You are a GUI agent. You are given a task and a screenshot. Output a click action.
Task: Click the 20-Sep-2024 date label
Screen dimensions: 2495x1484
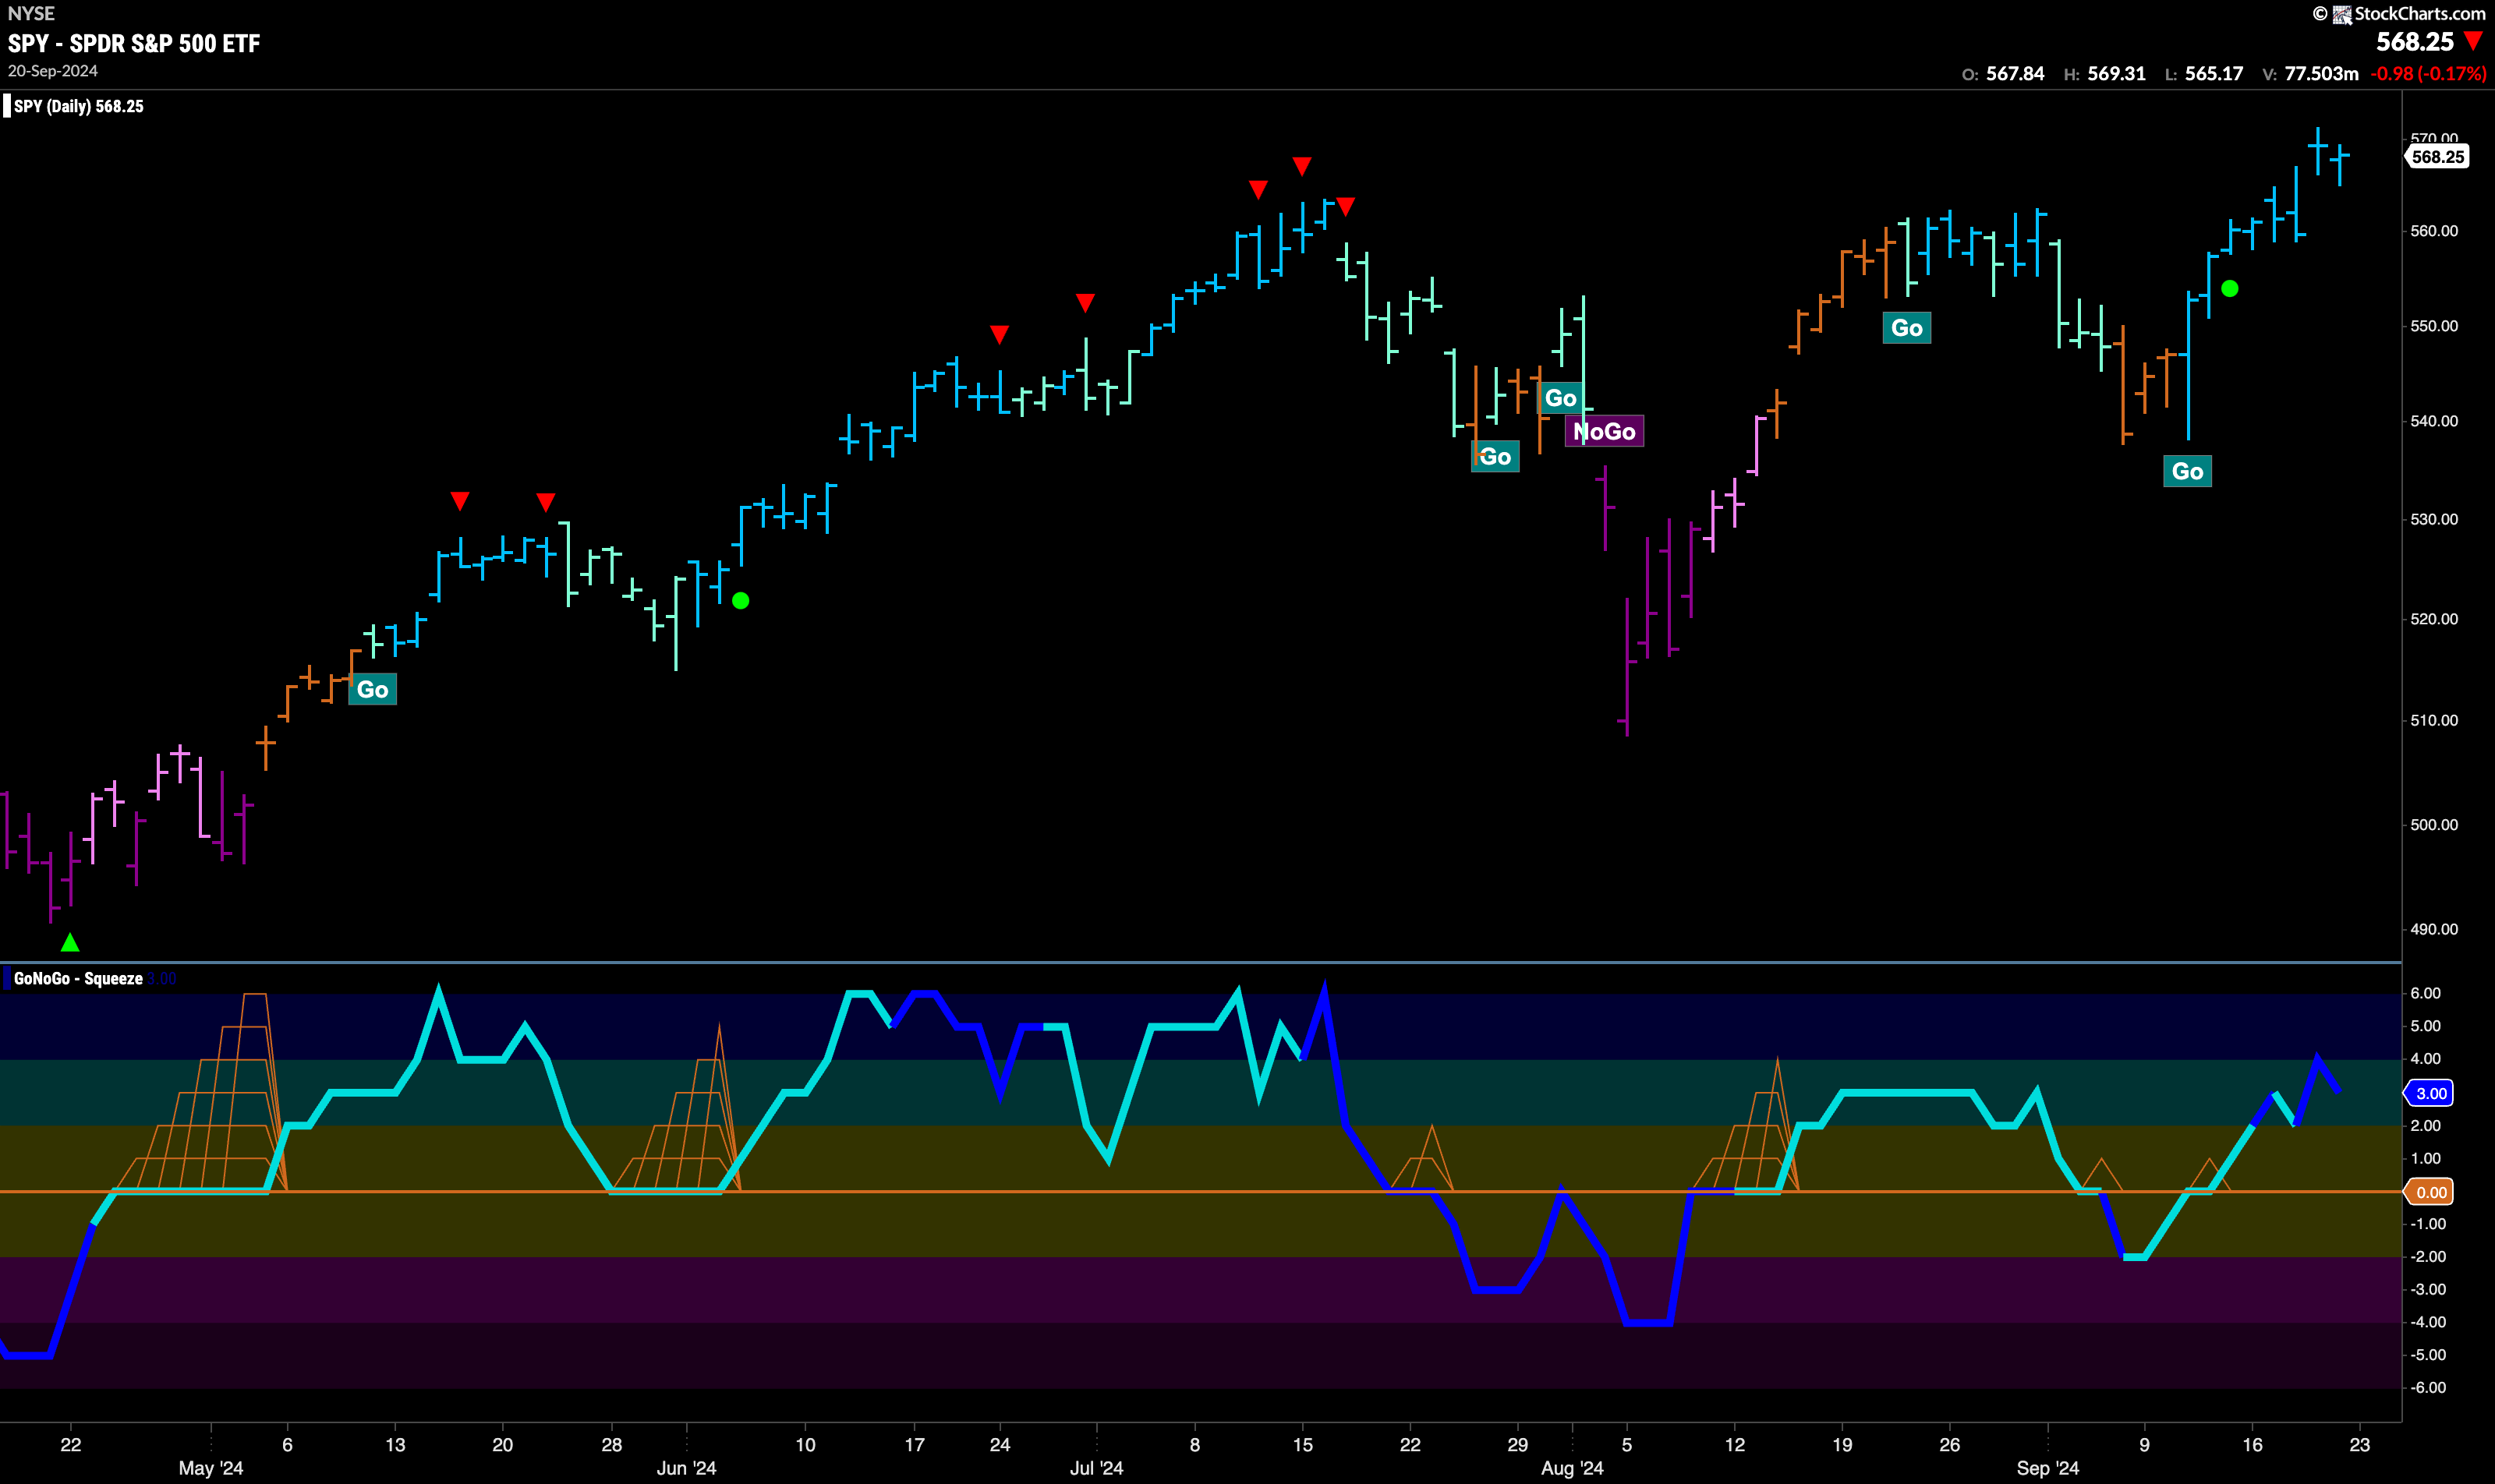[x=53, y=71]
